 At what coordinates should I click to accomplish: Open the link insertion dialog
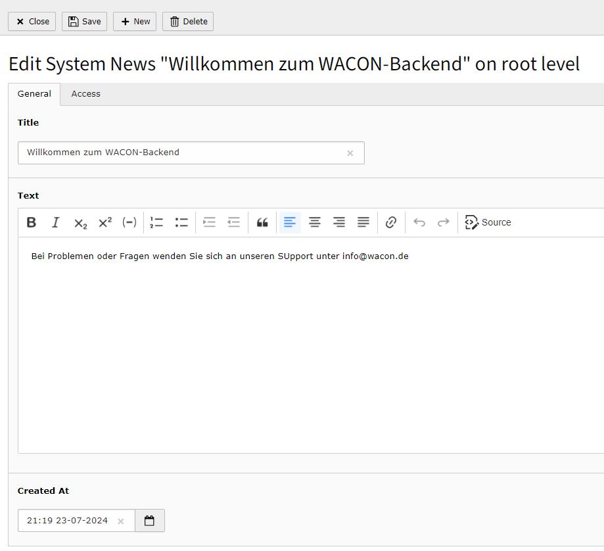391,222
